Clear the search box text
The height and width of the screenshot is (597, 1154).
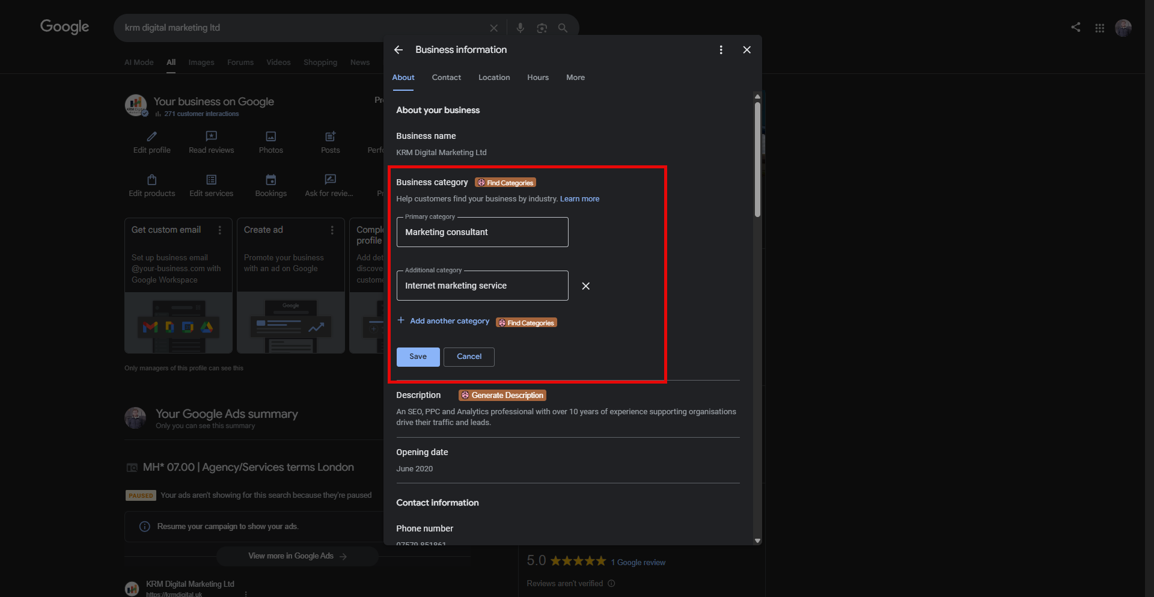(x=493, y=28)
